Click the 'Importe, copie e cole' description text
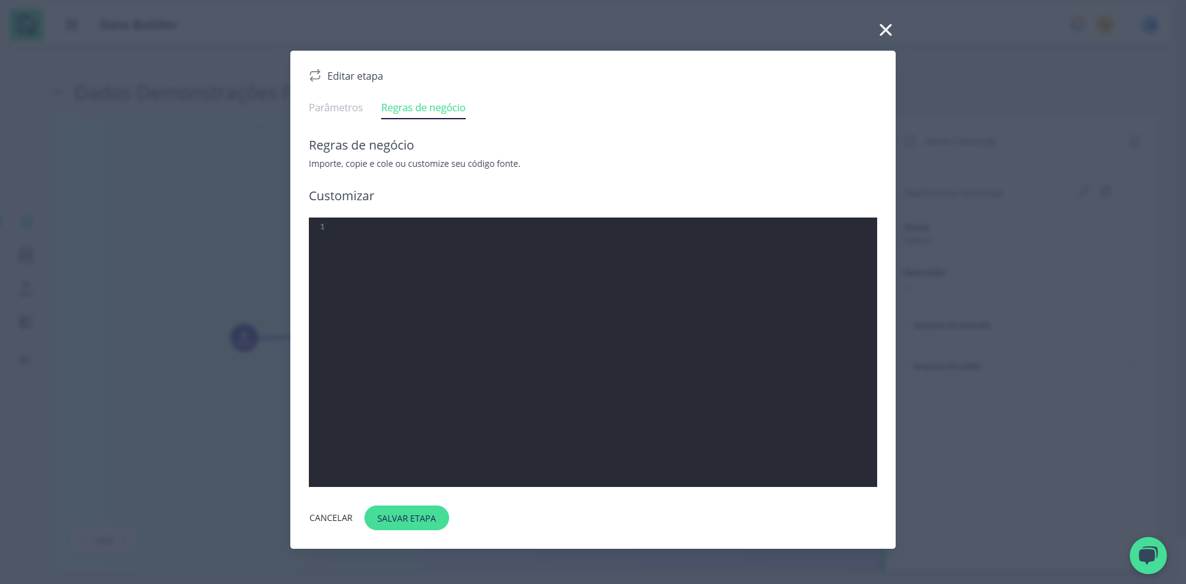 [414, 164]
